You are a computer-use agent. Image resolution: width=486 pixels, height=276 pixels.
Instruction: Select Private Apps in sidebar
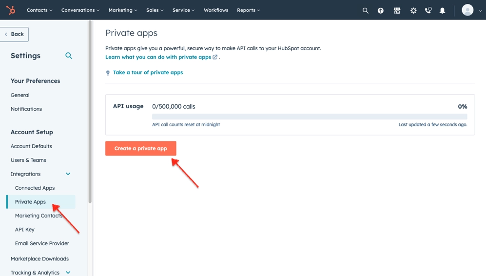pyautogui.click(x=41, y=201)
